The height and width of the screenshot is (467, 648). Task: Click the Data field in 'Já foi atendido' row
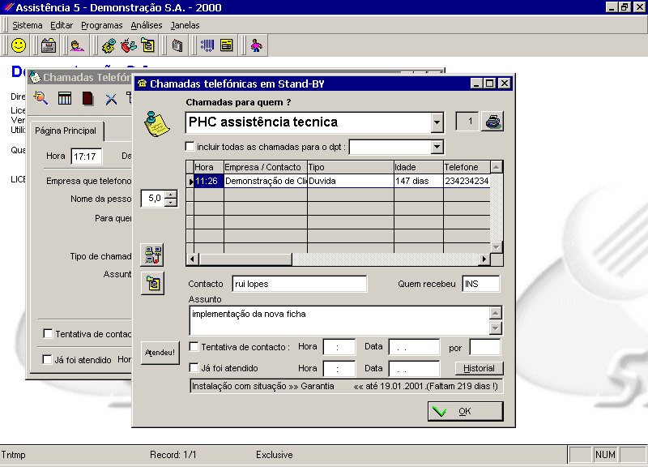414,369
